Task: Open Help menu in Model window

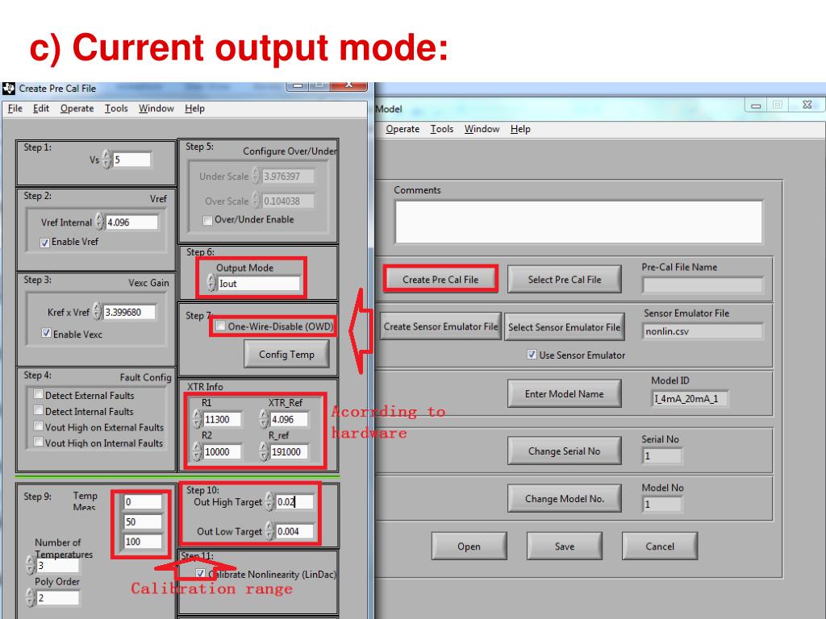Action: [x=520, y=129]
